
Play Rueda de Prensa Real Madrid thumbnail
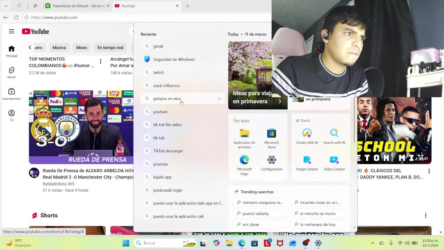point(81,127)
